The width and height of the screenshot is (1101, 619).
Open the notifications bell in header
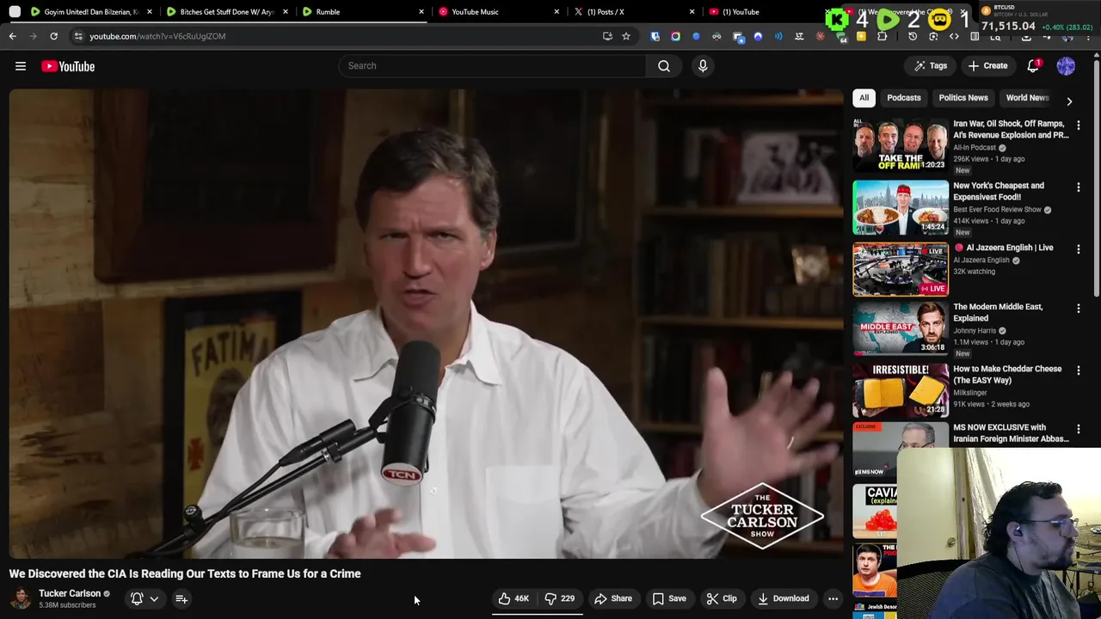pyautogui.click(x=1033, y=66)
